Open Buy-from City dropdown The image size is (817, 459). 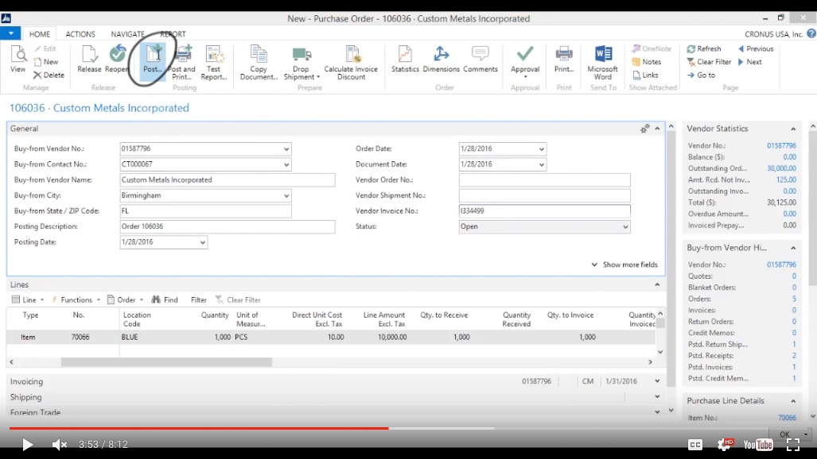(286, 195)
